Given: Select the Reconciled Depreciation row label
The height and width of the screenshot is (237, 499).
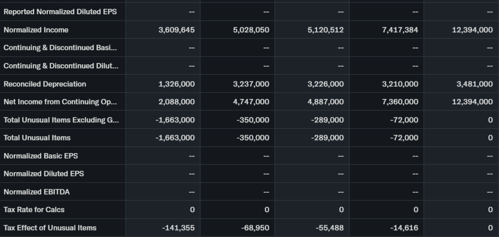Looking at the screenshot, I should click(45, 84).
